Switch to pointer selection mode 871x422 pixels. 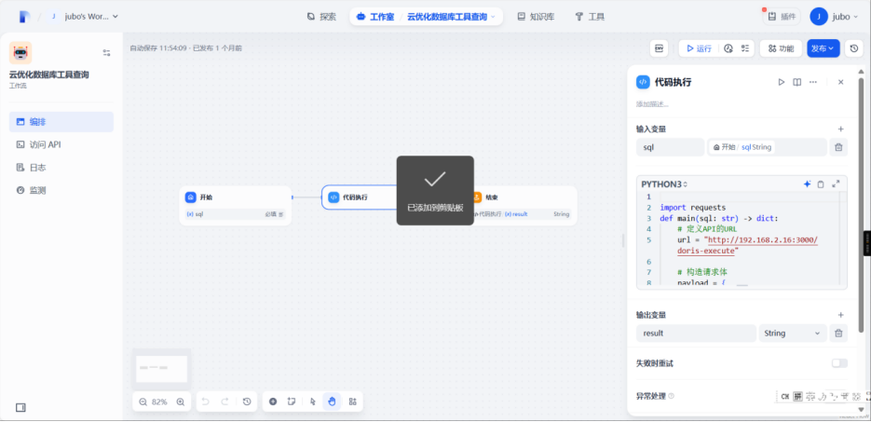[x=312, y=402]
